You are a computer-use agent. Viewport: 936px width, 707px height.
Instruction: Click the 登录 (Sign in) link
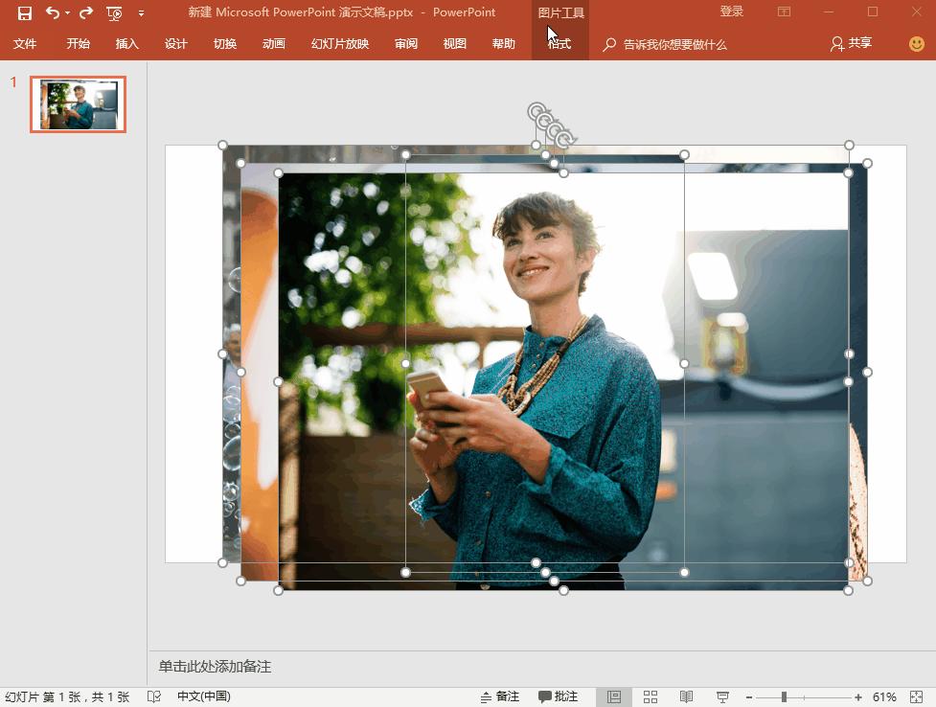(731, 11)
